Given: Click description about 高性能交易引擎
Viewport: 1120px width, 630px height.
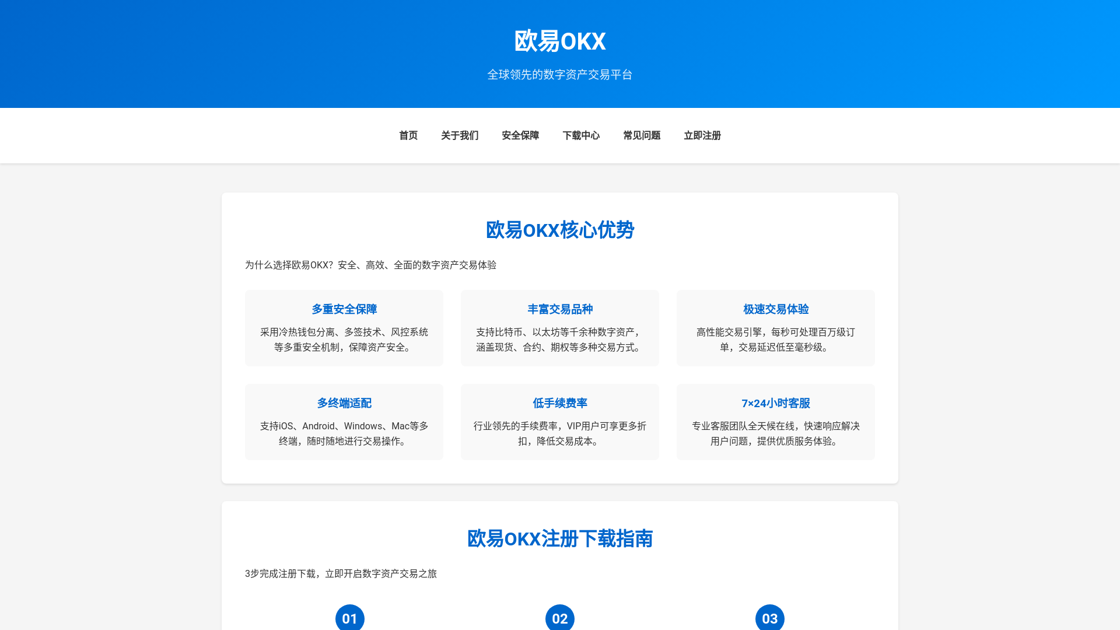Looking at the screenshot, I should pyautogui.click(x=776, y=339).
